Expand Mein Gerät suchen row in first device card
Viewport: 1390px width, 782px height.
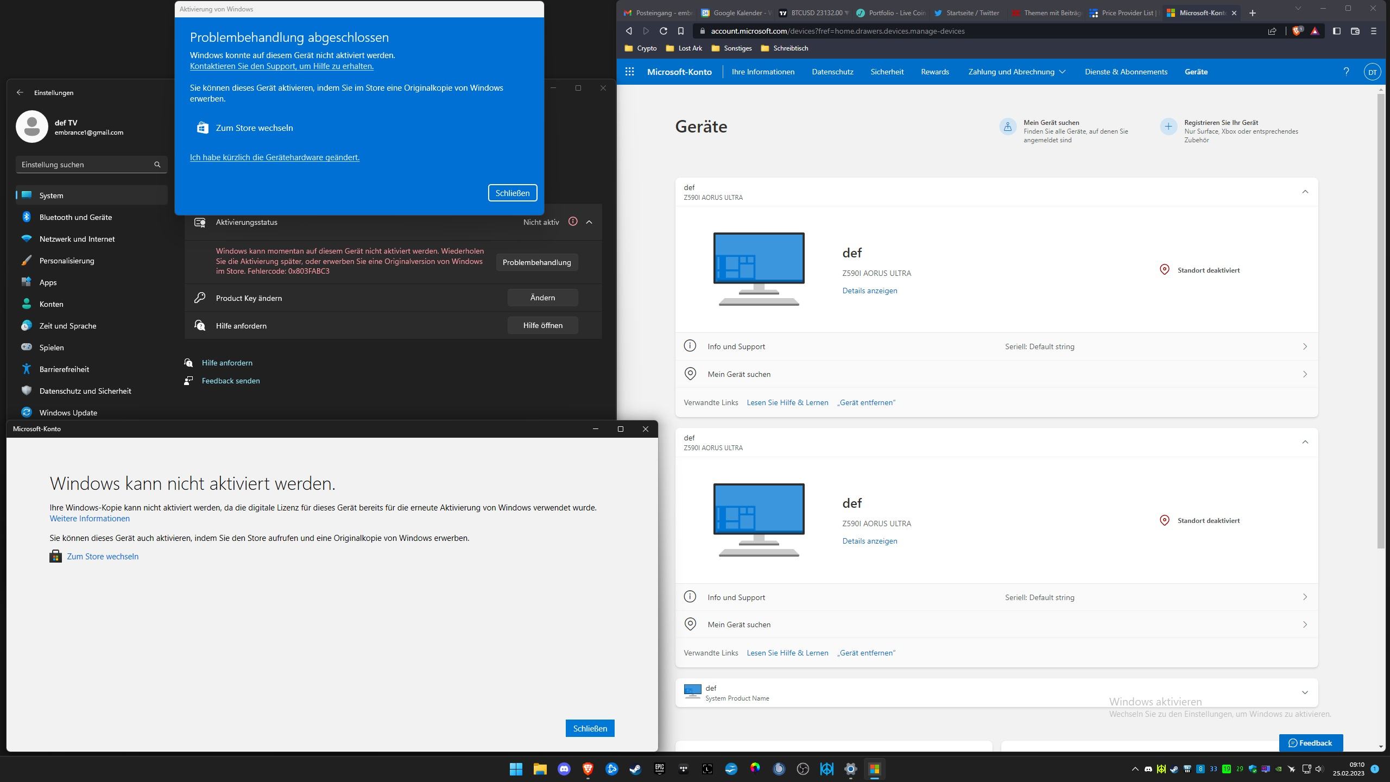click(996, 374)
